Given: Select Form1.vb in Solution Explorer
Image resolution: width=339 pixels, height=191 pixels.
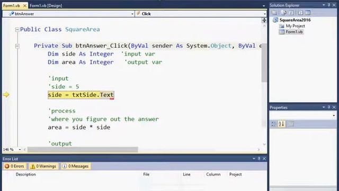Looking at the screenshot, I should pos(294,32).
